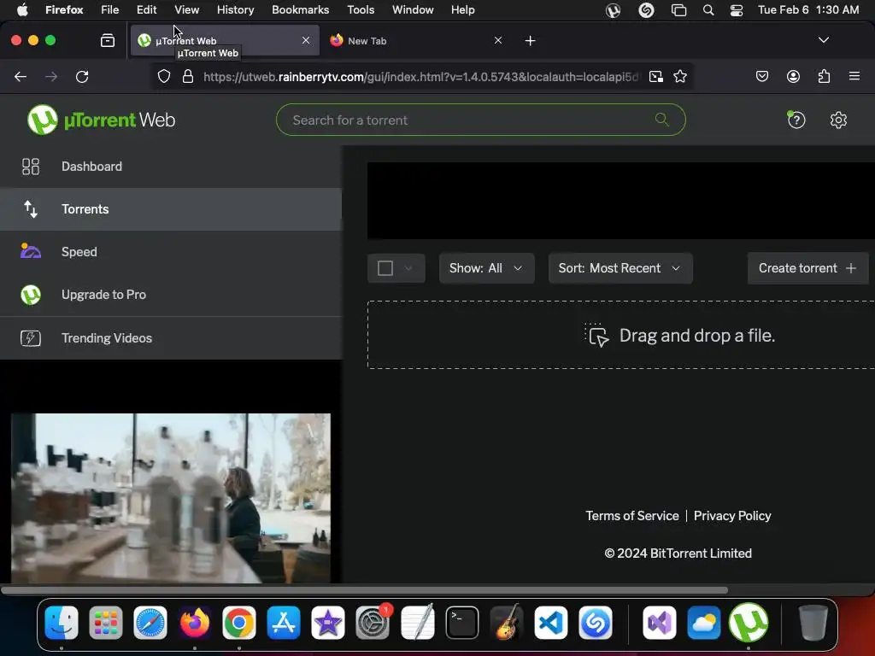
Task: Open the Firefox account icon
Action: click(793, 76)
